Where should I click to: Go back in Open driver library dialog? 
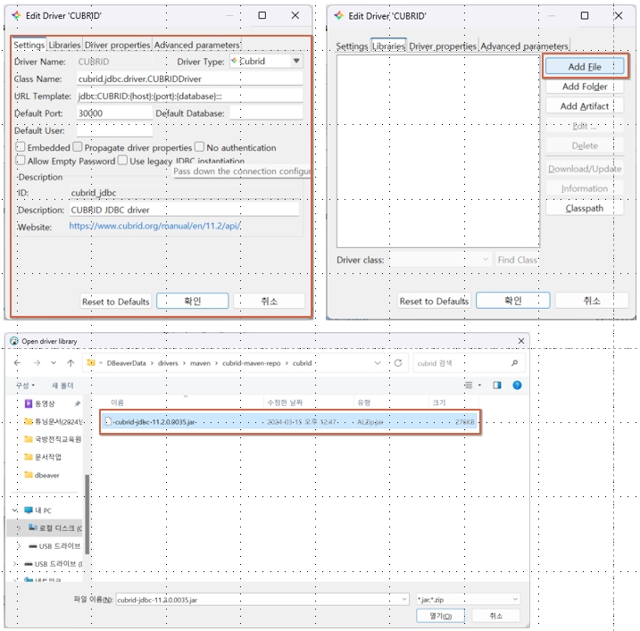tap(18, 362)
